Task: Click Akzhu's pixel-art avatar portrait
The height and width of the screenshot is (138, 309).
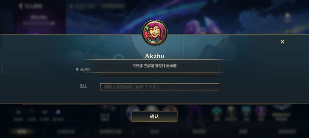Action: (154, 33)
